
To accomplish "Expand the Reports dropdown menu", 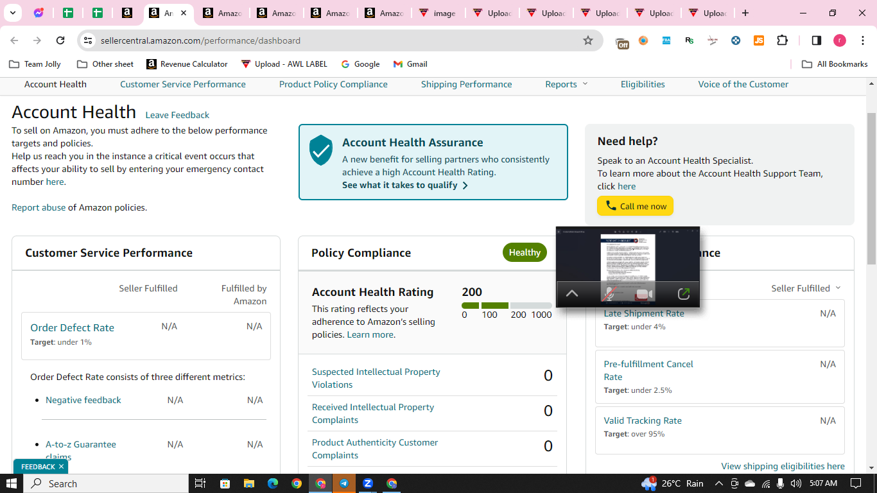I will (566, 84).
